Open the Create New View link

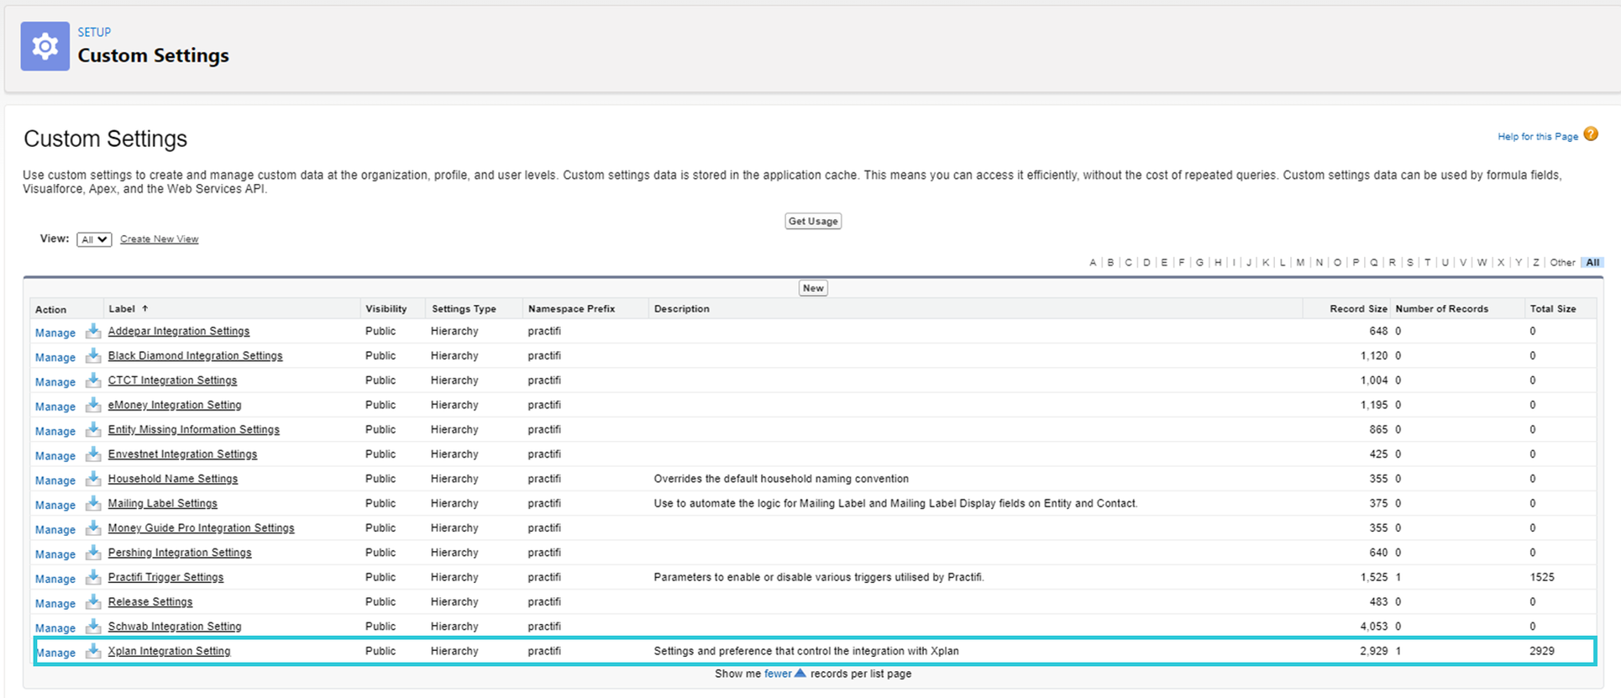(x=160, y=239)
